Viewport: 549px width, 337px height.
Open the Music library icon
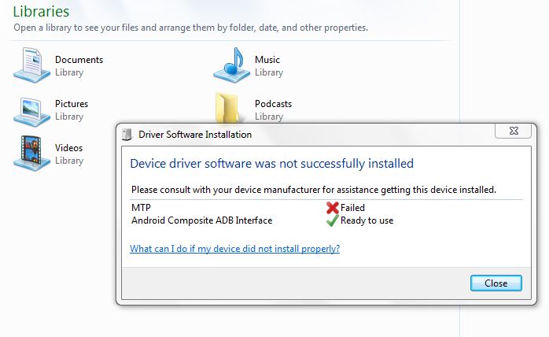(232, 65)
